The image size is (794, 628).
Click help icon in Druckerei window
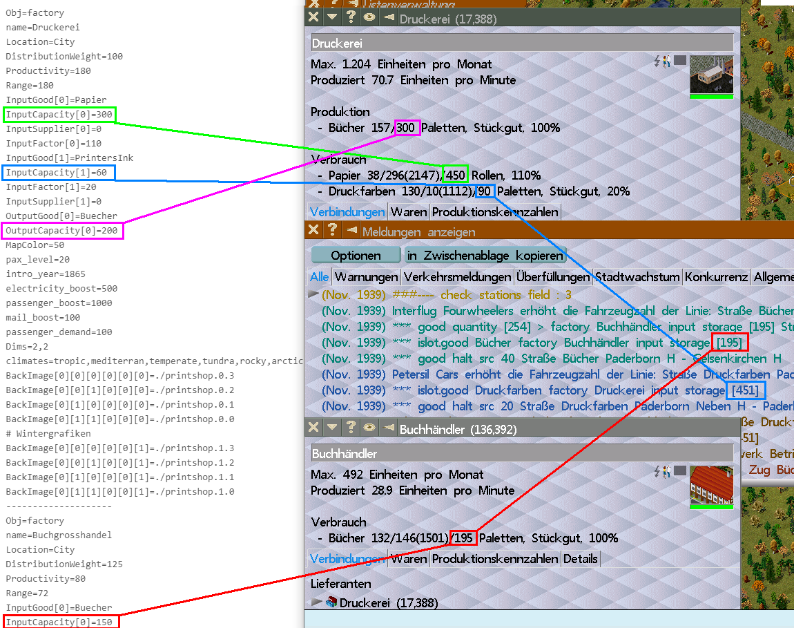coord(351,18)
